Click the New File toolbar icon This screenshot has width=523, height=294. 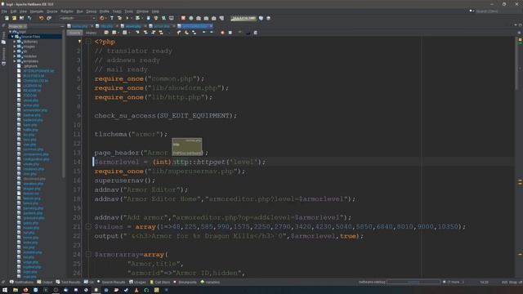pyautogui.click(x=7, y=18)
